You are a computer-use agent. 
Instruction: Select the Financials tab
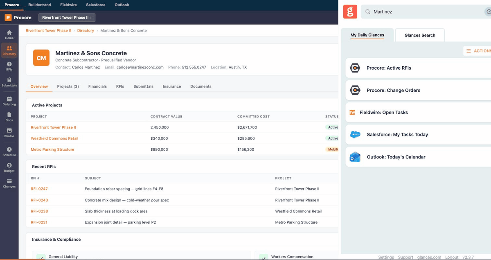tap(97, 86)
